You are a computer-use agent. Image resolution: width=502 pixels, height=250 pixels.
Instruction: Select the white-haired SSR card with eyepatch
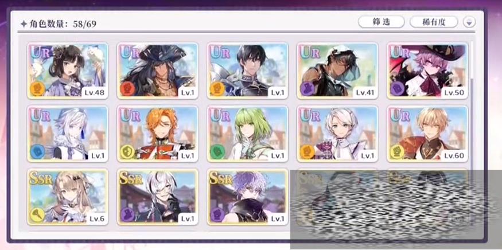pos(158,197)
